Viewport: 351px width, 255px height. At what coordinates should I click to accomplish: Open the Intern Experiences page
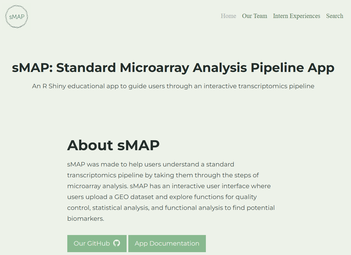(297, 16)
